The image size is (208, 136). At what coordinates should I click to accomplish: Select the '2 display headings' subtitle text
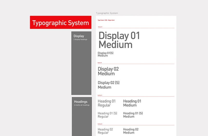coord(80,39)
